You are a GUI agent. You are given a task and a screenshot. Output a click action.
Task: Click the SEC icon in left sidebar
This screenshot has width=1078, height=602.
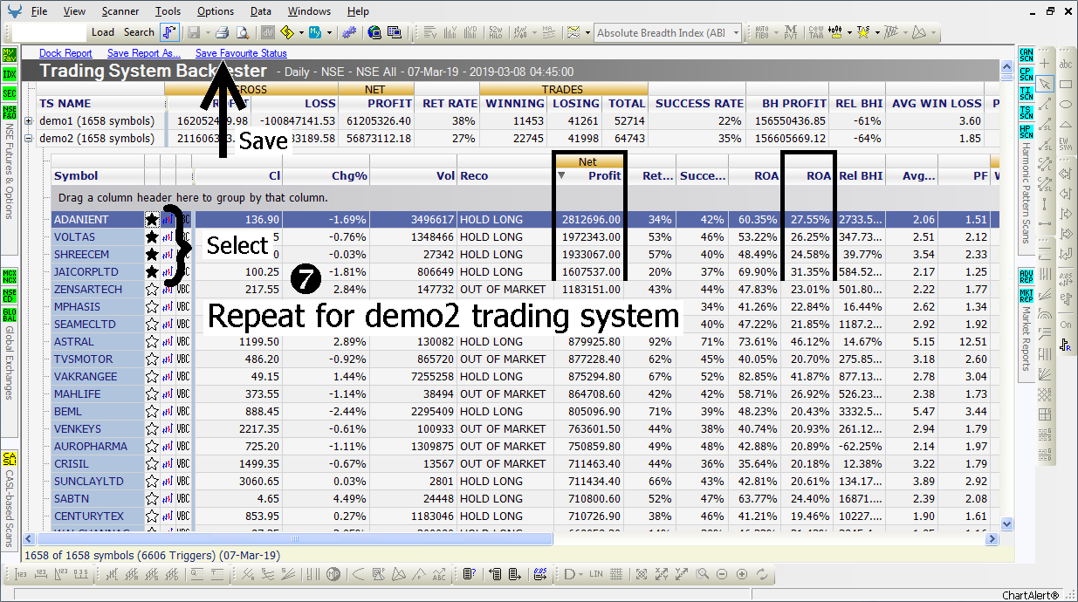(9, 93)
